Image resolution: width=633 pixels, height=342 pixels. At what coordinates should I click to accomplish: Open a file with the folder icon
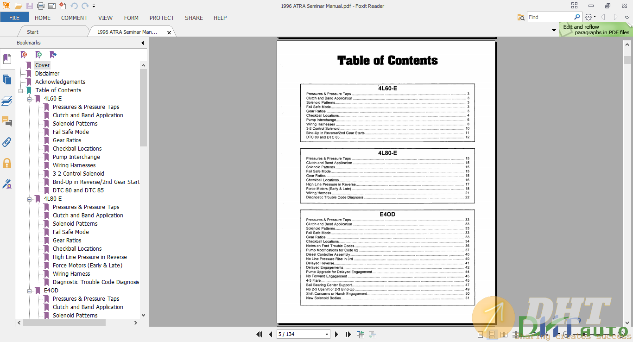(18, 6)
